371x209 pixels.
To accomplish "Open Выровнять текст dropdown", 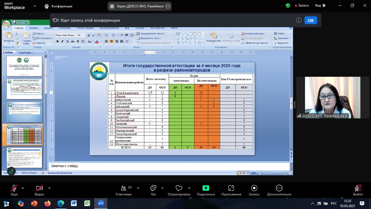I will click(x=149, y=38).
